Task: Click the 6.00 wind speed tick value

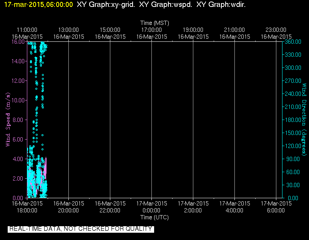Action: 18,140
